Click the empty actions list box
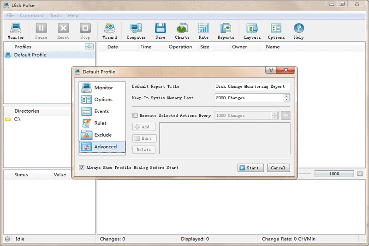369x246 pixels. (225, 138)
